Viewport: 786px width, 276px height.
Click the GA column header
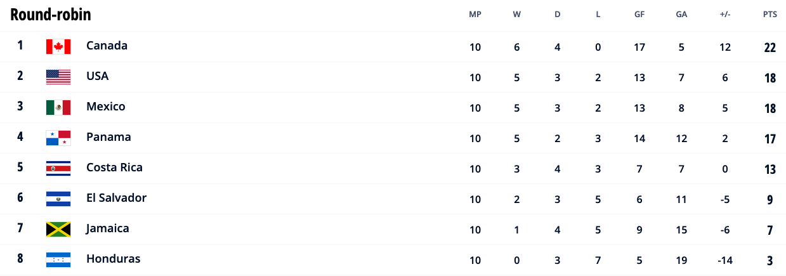[681, 15]
